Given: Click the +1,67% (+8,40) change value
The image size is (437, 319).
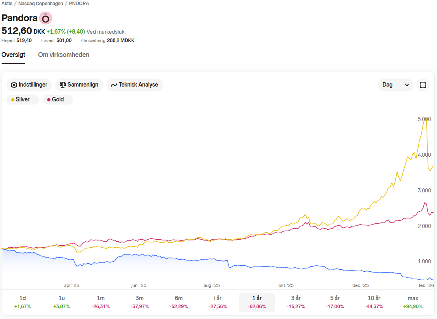Looking at the screenshot, I should pyautogui.click(x=66, y=32).
